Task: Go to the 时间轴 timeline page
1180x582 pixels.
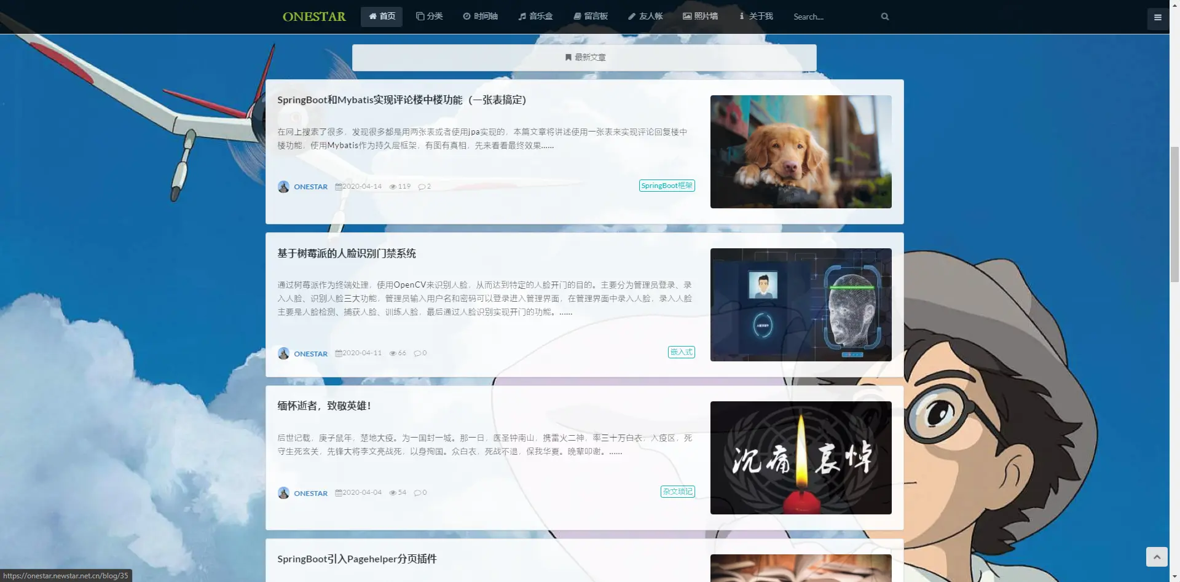Action: (x=480, y=17)
